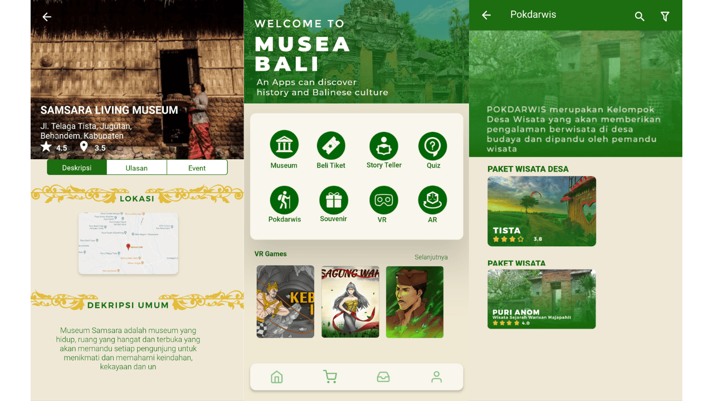Open the shopping cart in bottom navigation
This screenshot has height=401, width=713.
point(330,377)
